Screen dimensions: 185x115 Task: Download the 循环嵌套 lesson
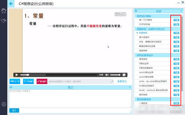pos(176,95)
